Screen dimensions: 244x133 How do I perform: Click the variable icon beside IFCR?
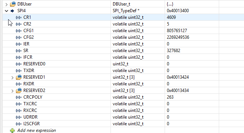(19, 58)
